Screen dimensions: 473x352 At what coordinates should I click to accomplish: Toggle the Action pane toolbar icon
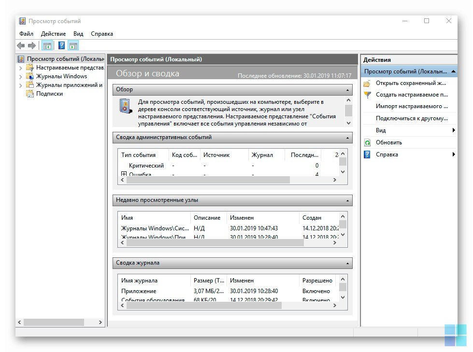(x=73, y=45)
